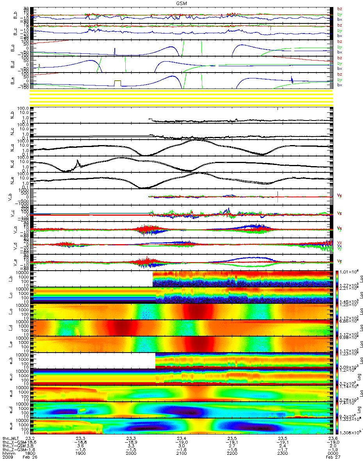Click inside the B_a magnetic field plot
The width and height of the screenshot is (363, 468).
point(181,48)
